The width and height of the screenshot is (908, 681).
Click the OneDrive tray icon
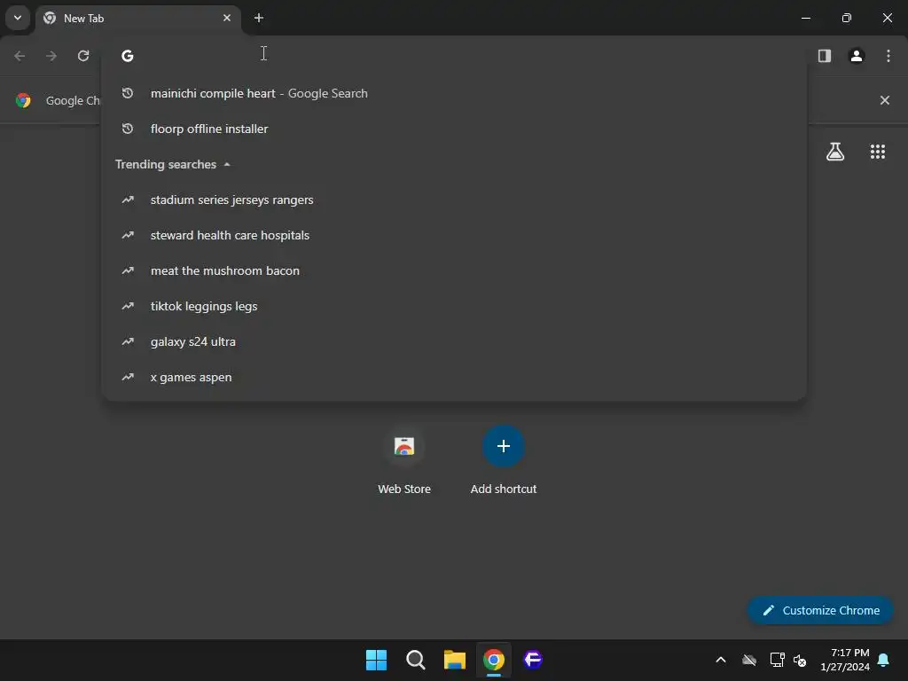point(749,660)
